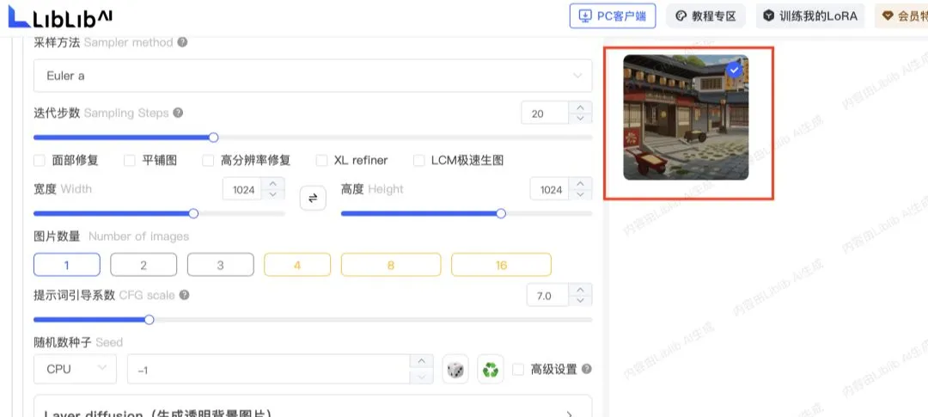Reuse last seed with recycle icon
This screenshot has height=417, width=928.
click(x=490, y=370)
